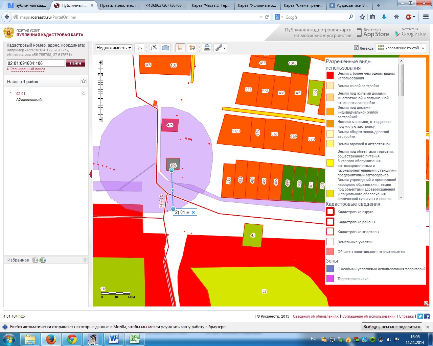Activate the identify object cursor tool
The width and height of the screenshot is (433, 346).
139,48
